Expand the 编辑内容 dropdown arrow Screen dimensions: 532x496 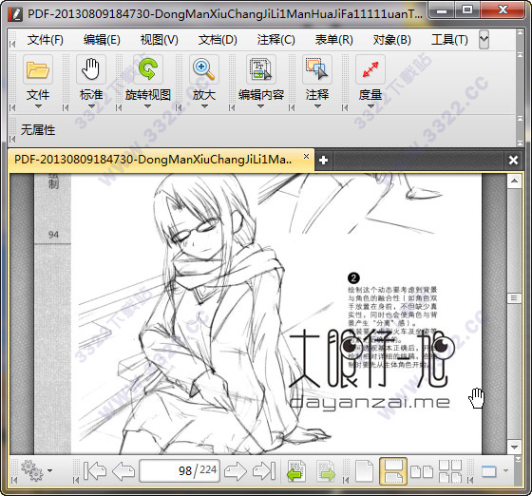pyautogui.click(x=260, y=106)
